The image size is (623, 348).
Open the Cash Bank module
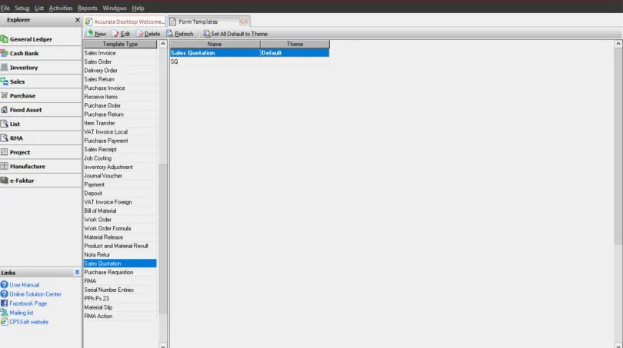[x=24, y=54]
